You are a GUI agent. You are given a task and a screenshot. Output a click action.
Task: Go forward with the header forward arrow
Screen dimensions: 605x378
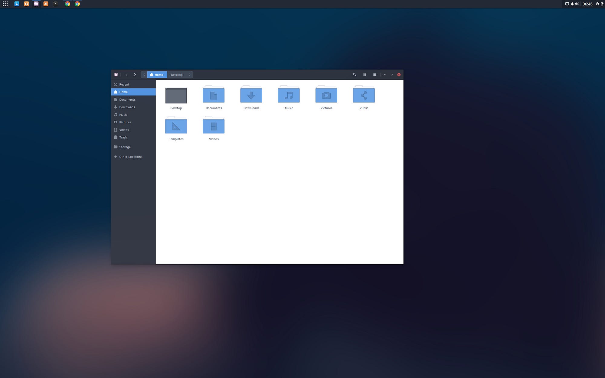tap(135, 75)
